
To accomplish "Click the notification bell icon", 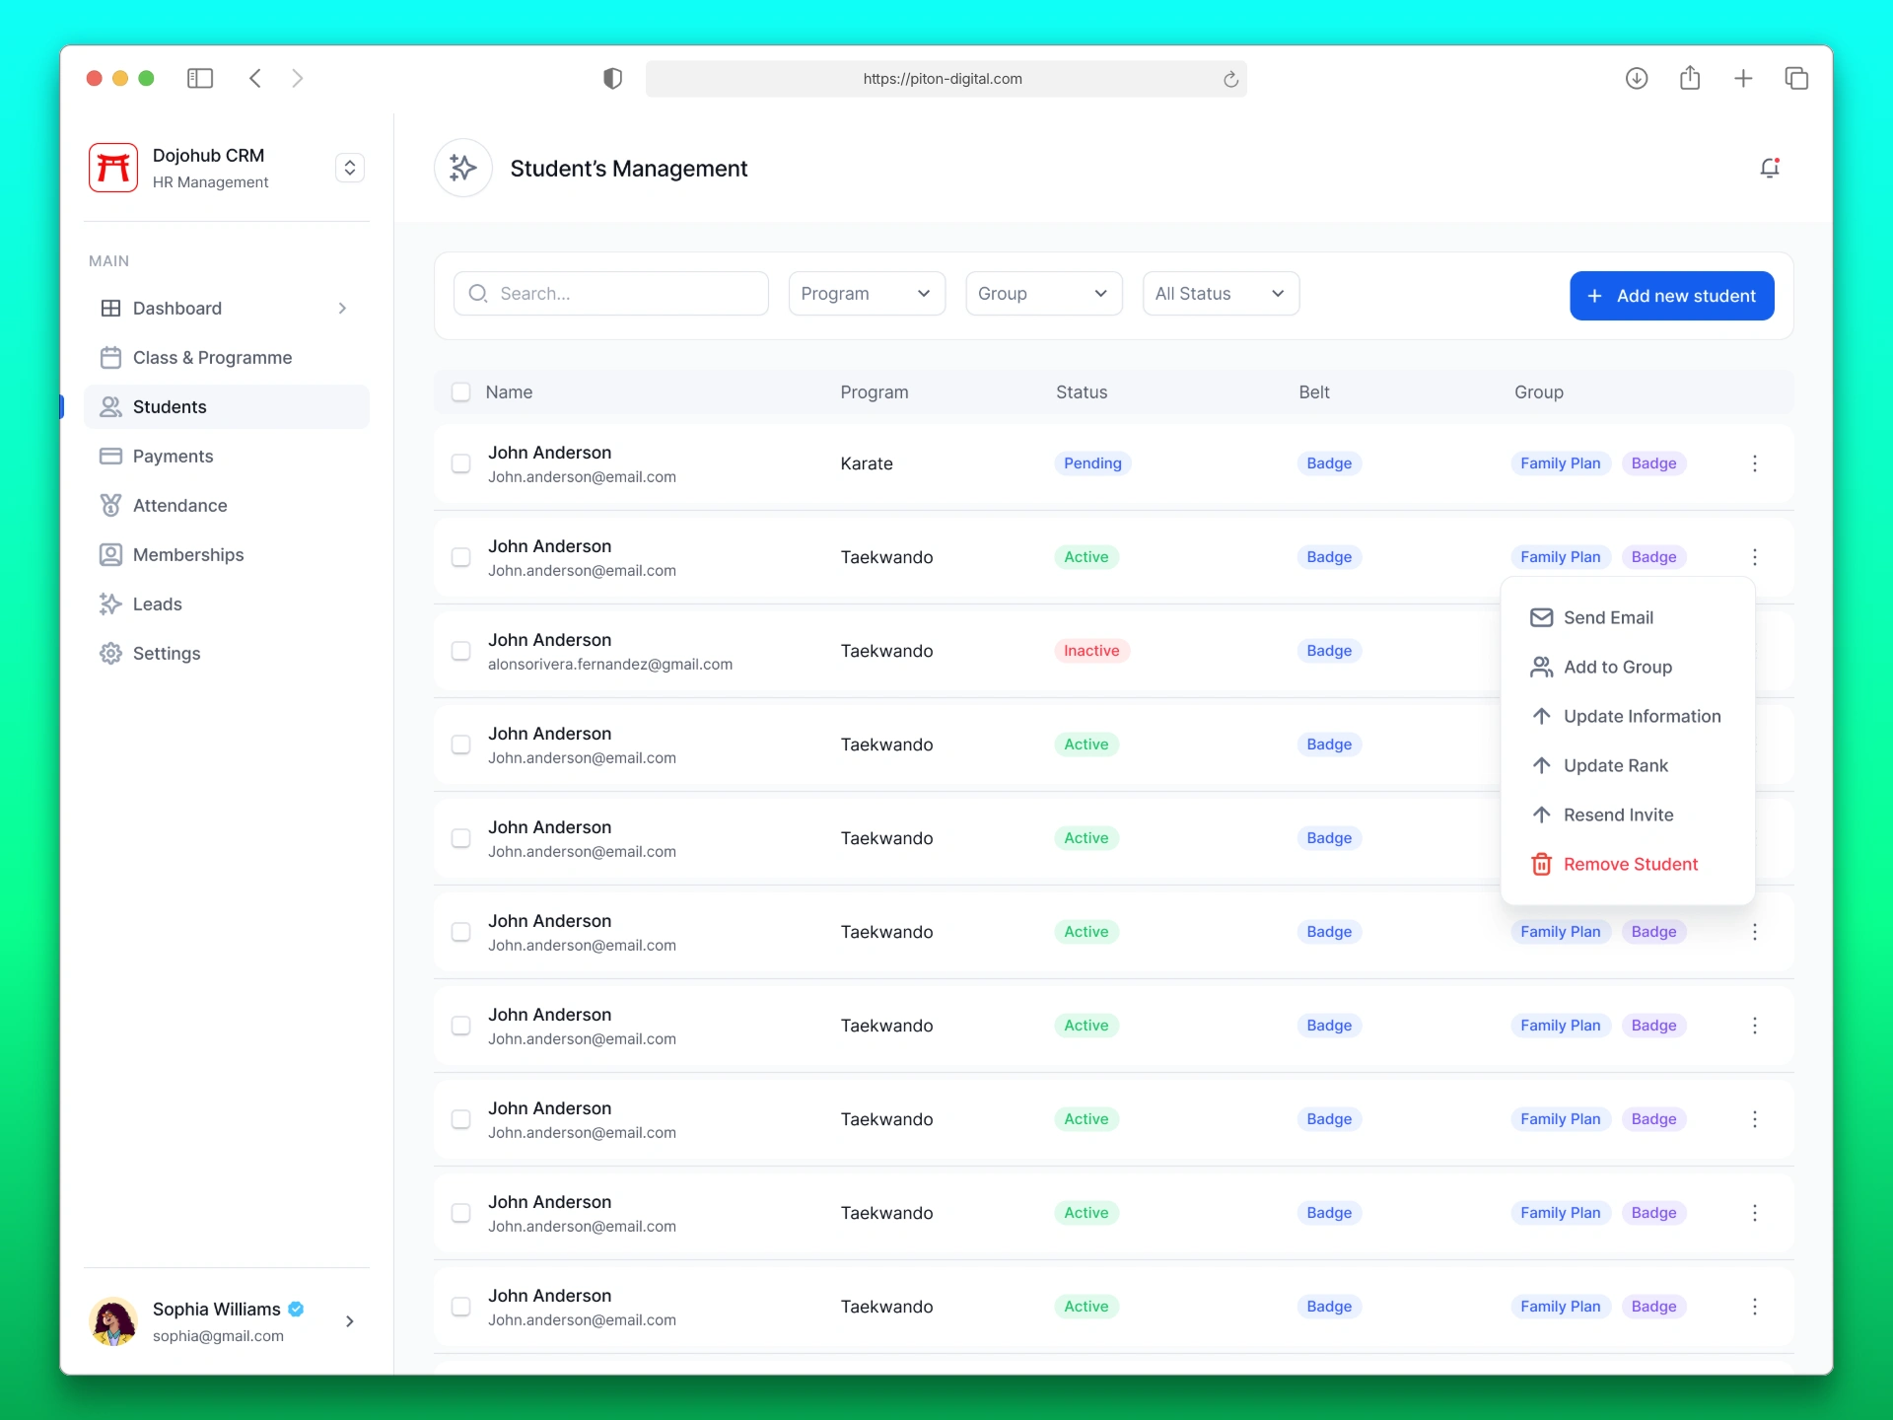I will (x=1770, y=168).
